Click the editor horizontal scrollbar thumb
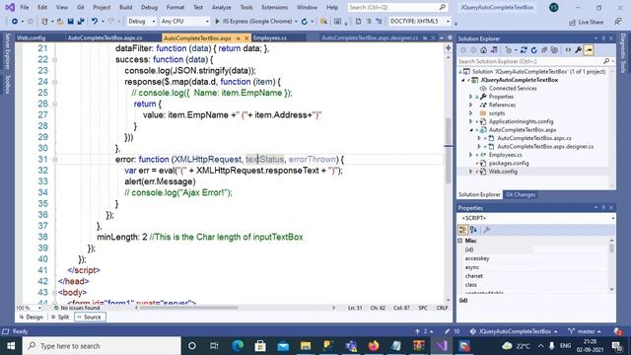This screenshot has height=355, width=631. (188, 308)
